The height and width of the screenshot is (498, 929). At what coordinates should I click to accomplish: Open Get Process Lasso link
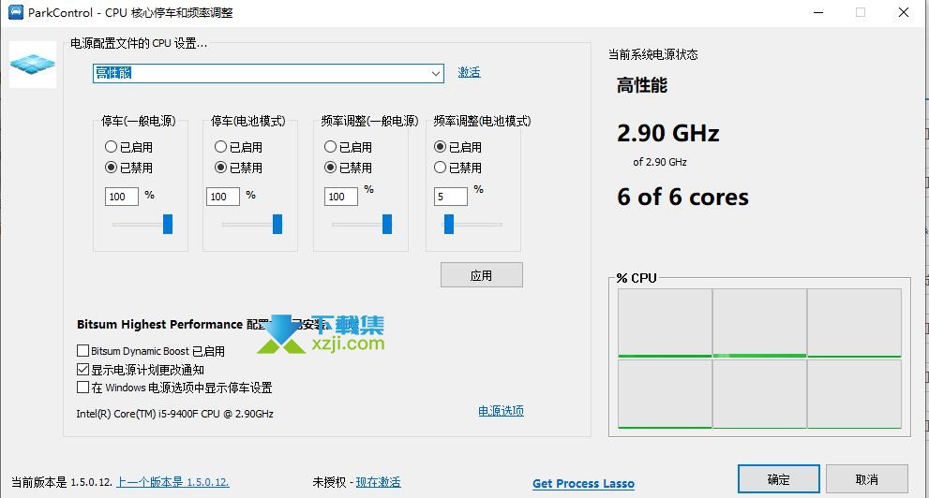click(x=583, y=483)
